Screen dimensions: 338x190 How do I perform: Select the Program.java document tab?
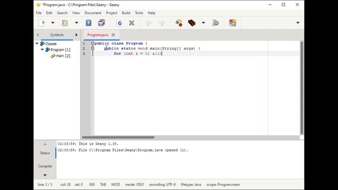[x=98, y=35]
